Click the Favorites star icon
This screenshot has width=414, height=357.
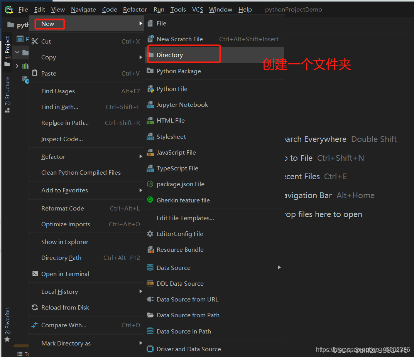tap(7, 339)
